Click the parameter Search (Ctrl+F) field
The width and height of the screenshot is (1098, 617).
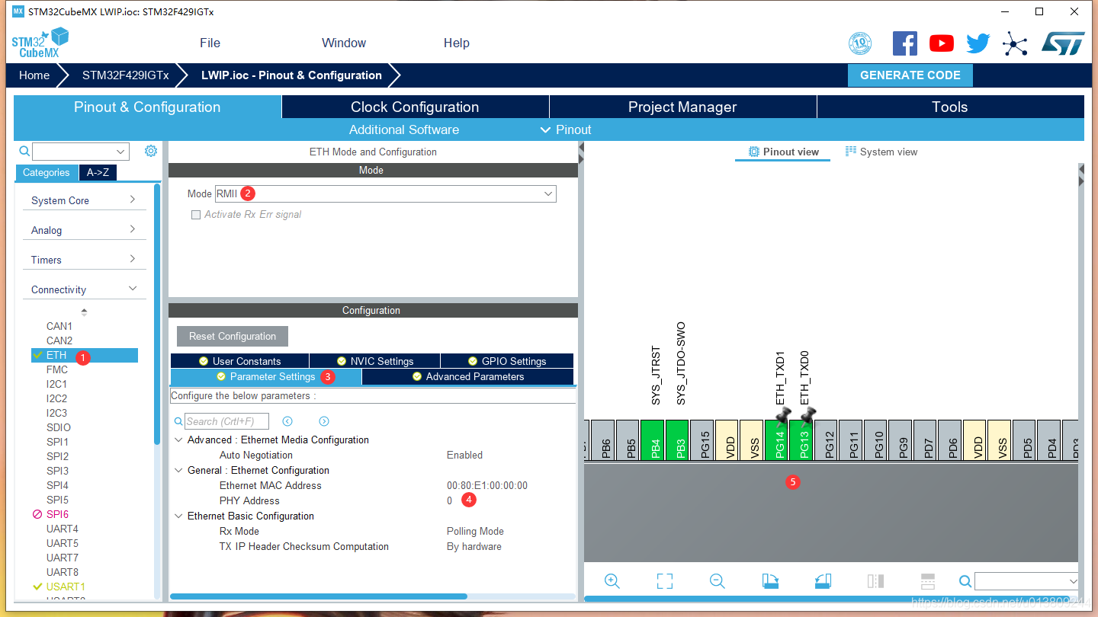click(227, 421)
